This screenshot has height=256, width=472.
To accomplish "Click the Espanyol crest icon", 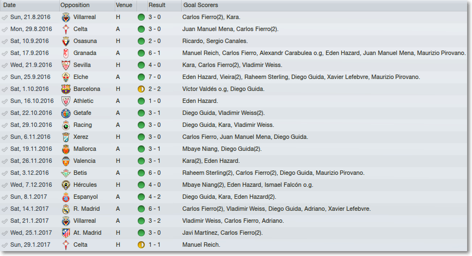I will (66, 197).
